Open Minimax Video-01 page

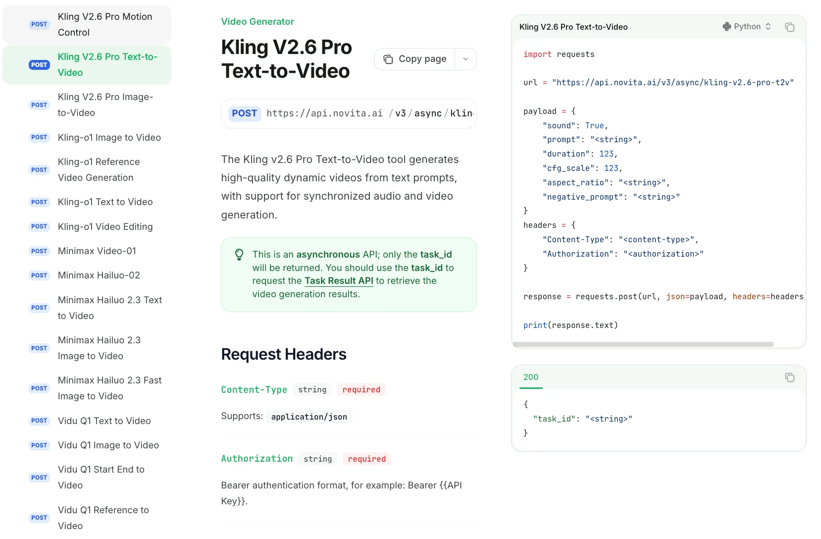click(x=87, y=251)
